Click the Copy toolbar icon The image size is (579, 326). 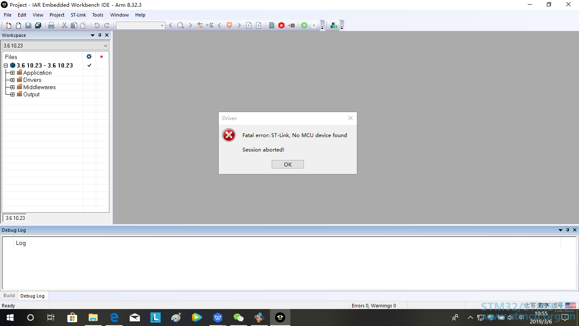[x=74, y=25]
